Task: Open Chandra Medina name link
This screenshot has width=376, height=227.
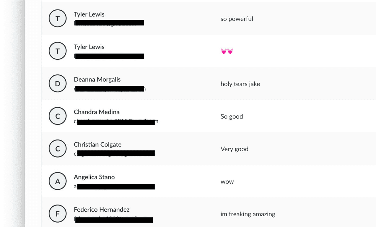Action: pyautogui.click(x=97, y=112)
